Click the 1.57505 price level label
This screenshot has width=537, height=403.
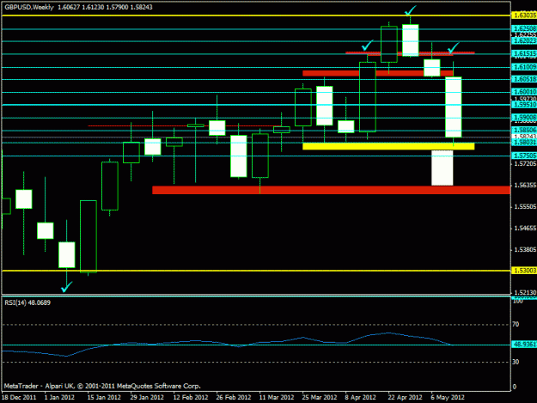coord(524,156)
